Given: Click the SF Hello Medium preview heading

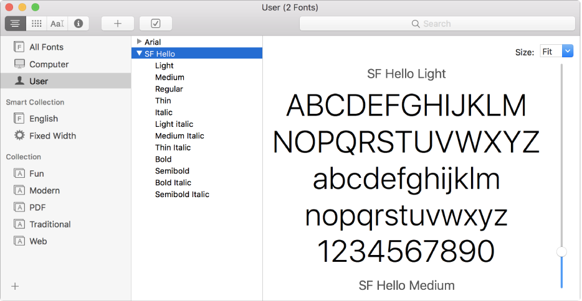Looking at the screenshot, I should click(406, 285).
